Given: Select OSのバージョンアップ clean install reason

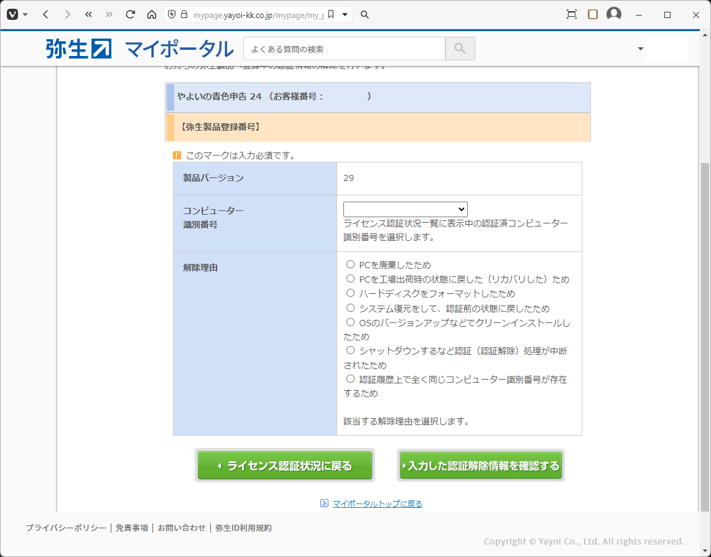Looking at the screenshot, I should (350, 322).
